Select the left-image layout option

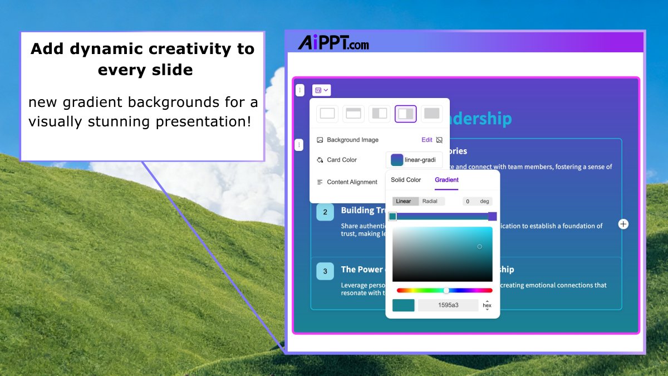(x=380, y=114)
